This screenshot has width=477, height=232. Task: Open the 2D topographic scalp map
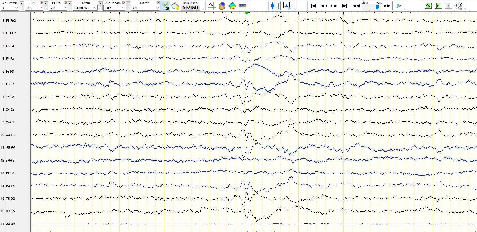232,6
